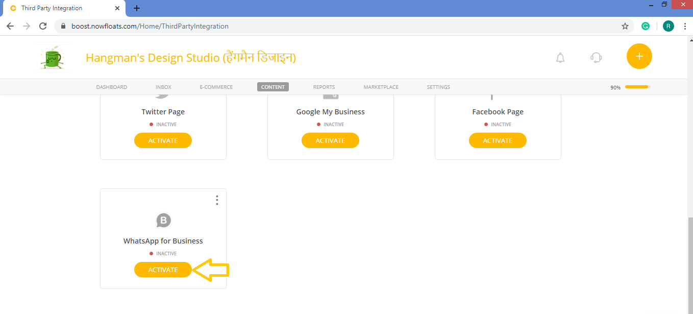Image resolution: width=693 pixels, height=314 pixels.
Task: Activate the Google My Business integration
Action: pos(330,140)
